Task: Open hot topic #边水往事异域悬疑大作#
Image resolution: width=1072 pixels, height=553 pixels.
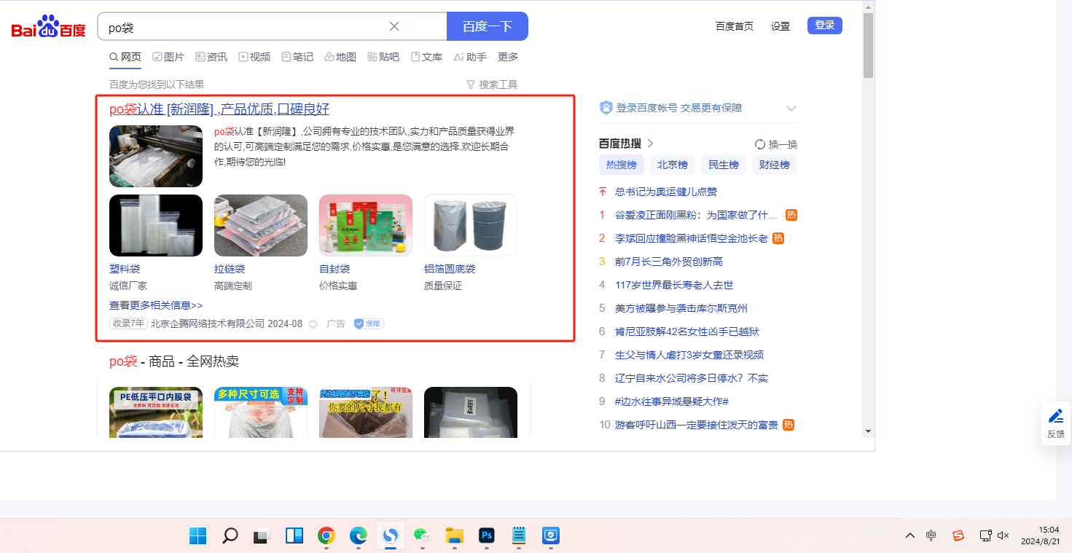Action: (x=671, y=401)
